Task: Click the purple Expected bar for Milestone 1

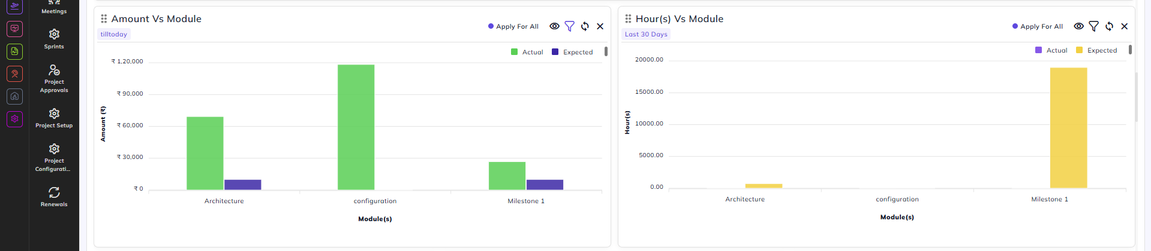Action: (x=545, y=185)
